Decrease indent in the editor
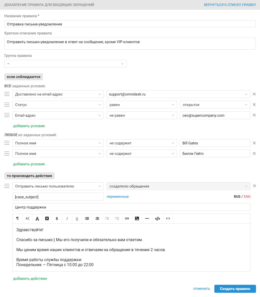This screenshot has height=297, width=260. (x=107, y=219)
